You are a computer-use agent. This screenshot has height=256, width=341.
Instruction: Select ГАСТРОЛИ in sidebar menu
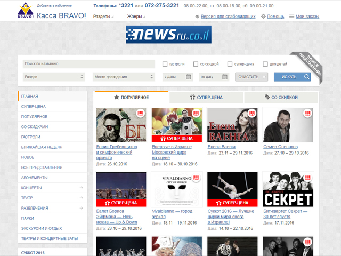pyautogui.click(x=52, y=137)
